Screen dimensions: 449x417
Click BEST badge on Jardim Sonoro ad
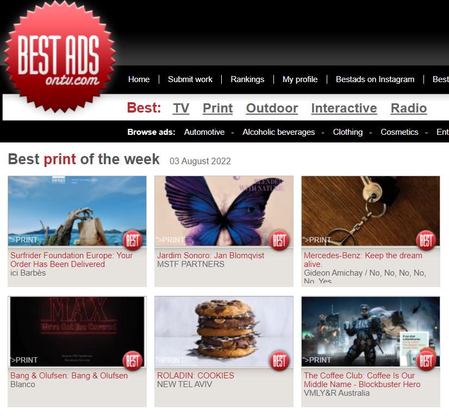pos(279,240)
